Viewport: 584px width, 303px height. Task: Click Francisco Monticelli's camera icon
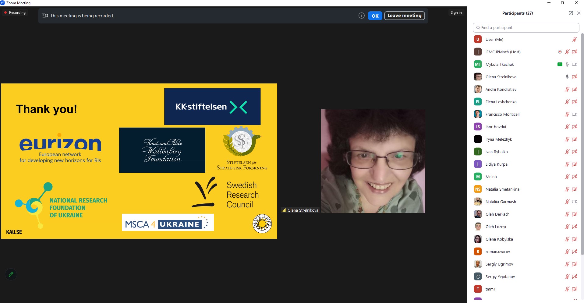click(x=575, y=114)
